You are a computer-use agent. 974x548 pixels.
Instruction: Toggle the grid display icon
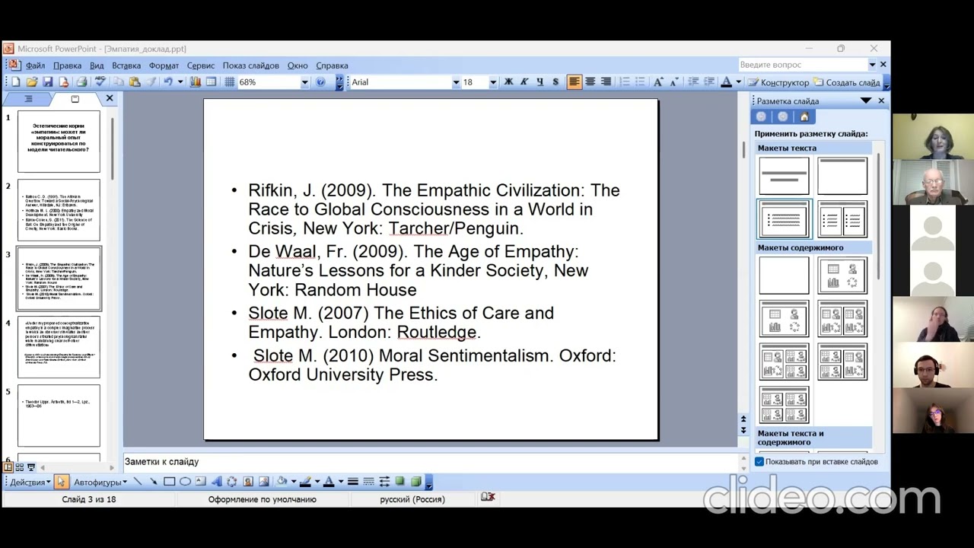[229, 82]
